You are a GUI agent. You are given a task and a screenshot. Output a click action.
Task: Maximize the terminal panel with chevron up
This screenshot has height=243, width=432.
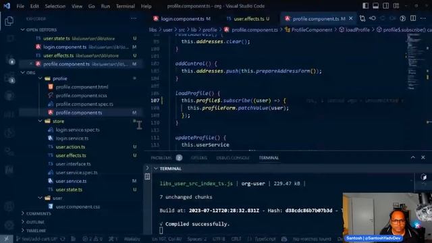click(412, 157)
